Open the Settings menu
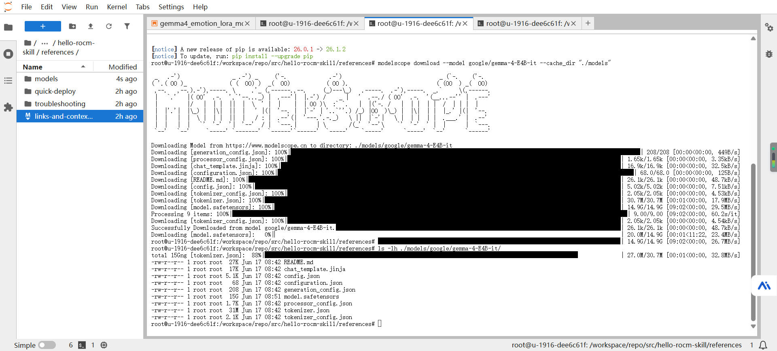Viewport: 777px width, 351px height. pyautogui.click(x=171, y=7)
